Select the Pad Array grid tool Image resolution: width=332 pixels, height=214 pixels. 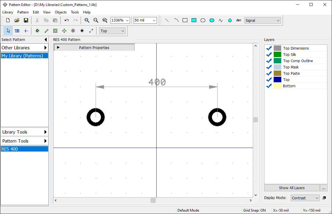pos(55,31)
